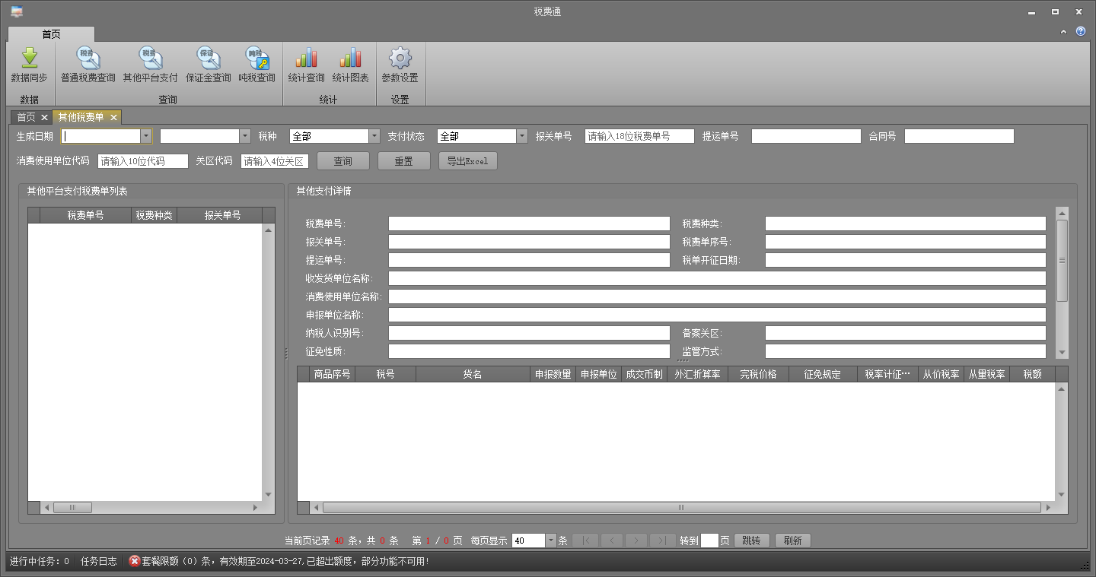This screenshot has height=577, width=1096.
Task: Click the detail form vertical scrollbar thumb
Action: (x=1062, y=261)
